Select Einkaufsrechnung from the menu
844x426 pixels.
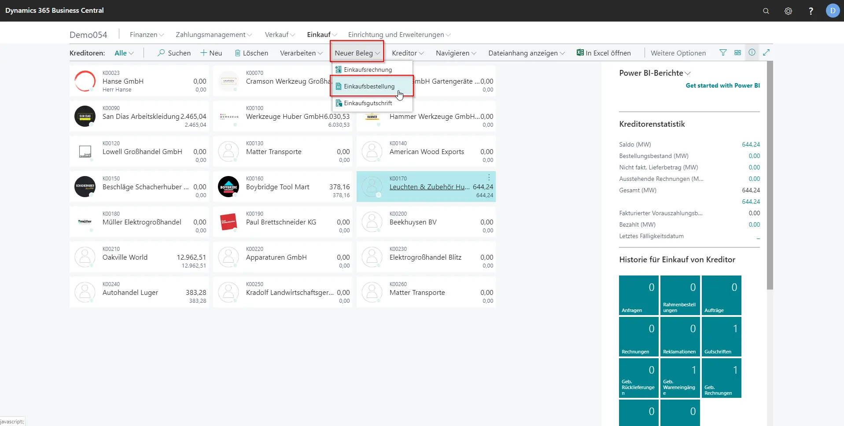368,70
